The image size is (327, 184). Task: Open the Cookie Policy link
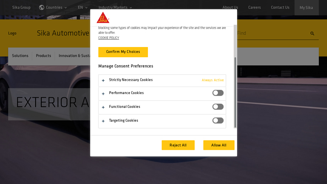click(109, 38)
